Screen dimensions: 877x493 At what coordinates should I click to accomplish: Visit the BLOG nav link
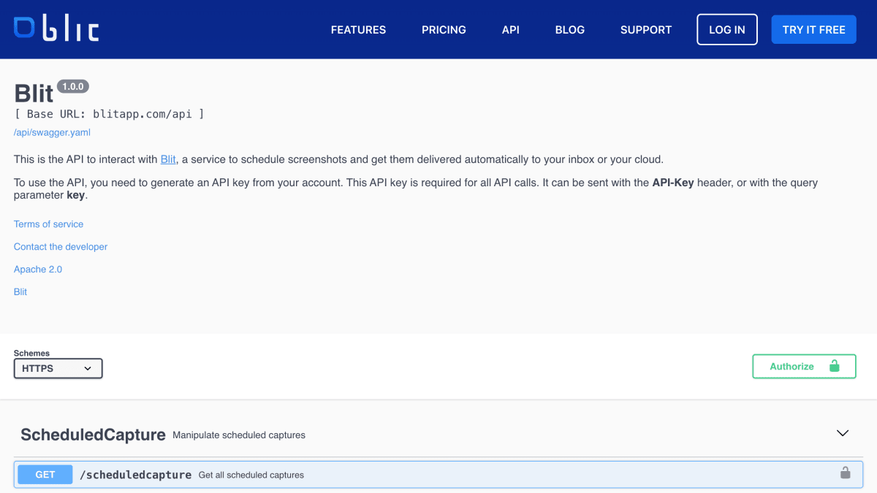pyautogui.click(x=570, y=30)
